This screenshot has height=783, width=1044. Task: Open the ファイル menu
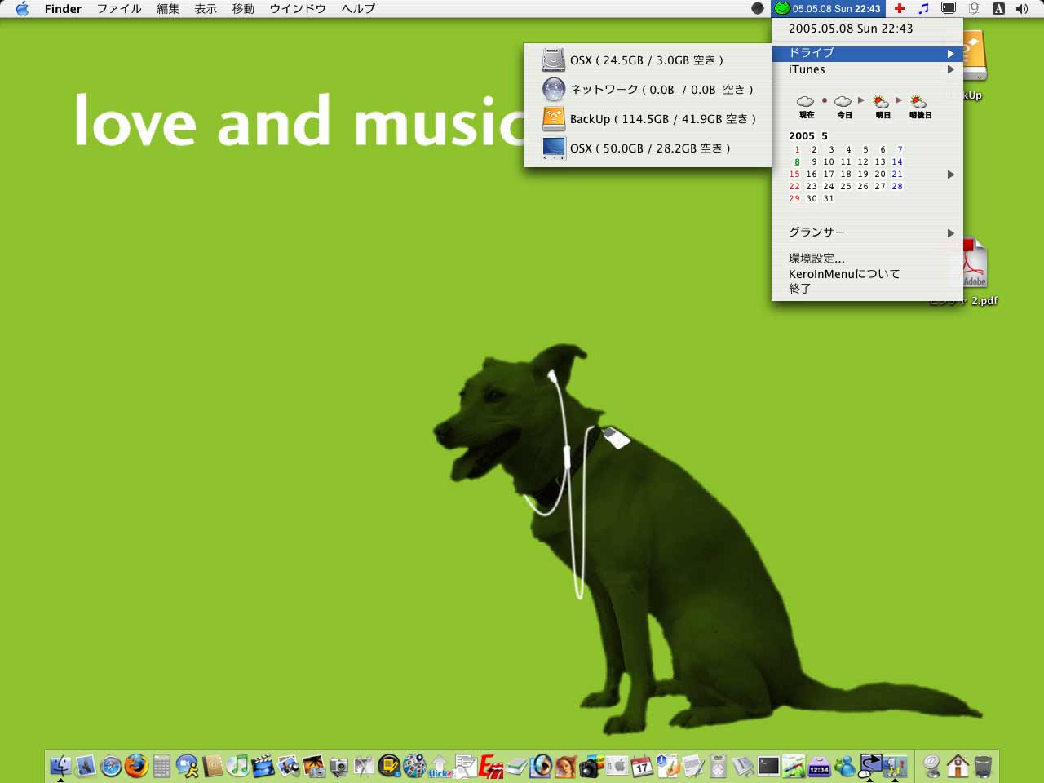click(119, 9)
